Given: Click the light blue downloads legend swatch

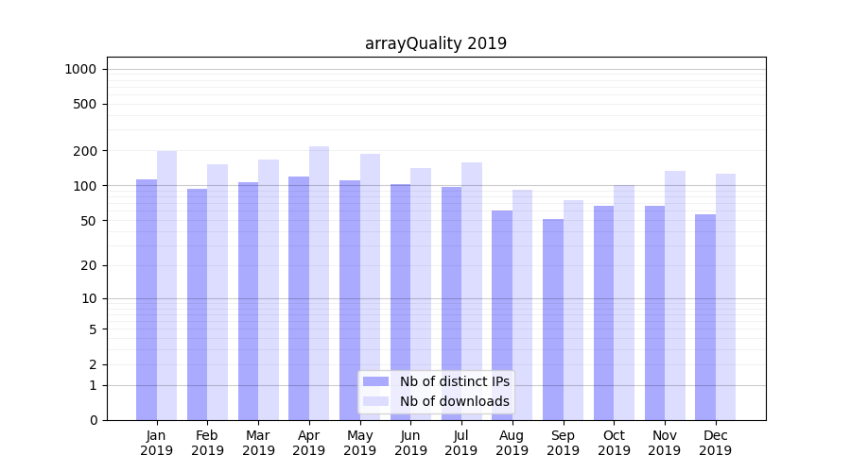Looking at the screenshot, I should pos(375,401).
